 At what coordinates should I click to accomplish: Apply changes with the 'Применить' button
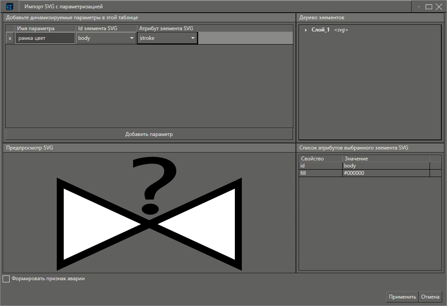402,296
